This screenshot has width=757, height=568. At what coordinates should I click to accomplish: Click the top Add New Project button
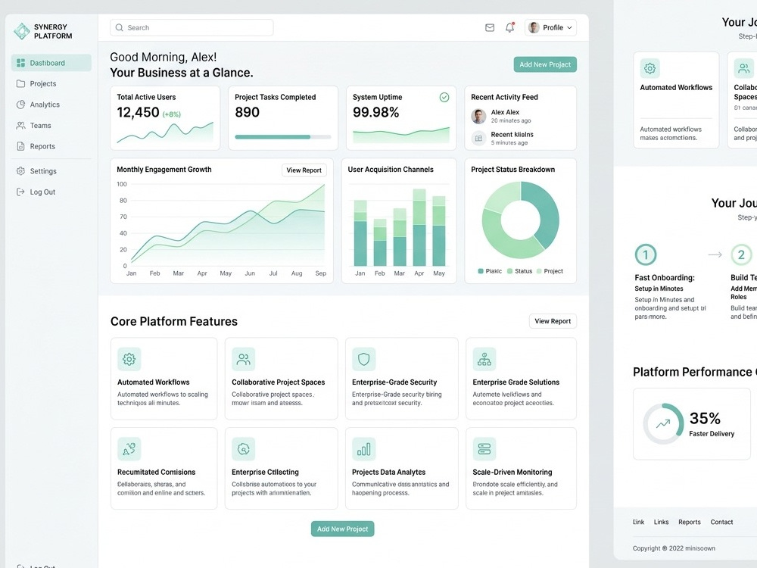click(x=545, y=64)
